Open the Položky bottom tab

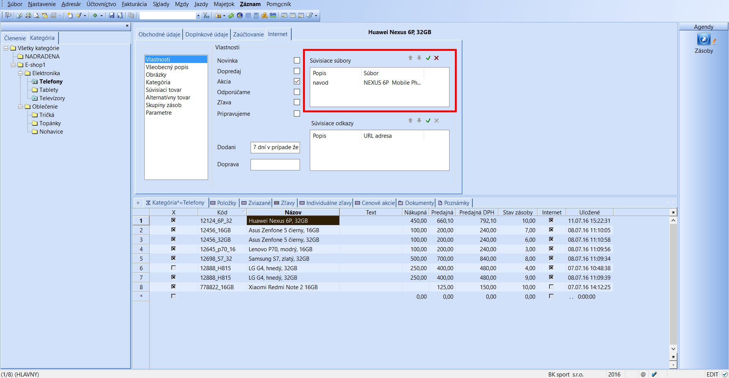point(223,203)
